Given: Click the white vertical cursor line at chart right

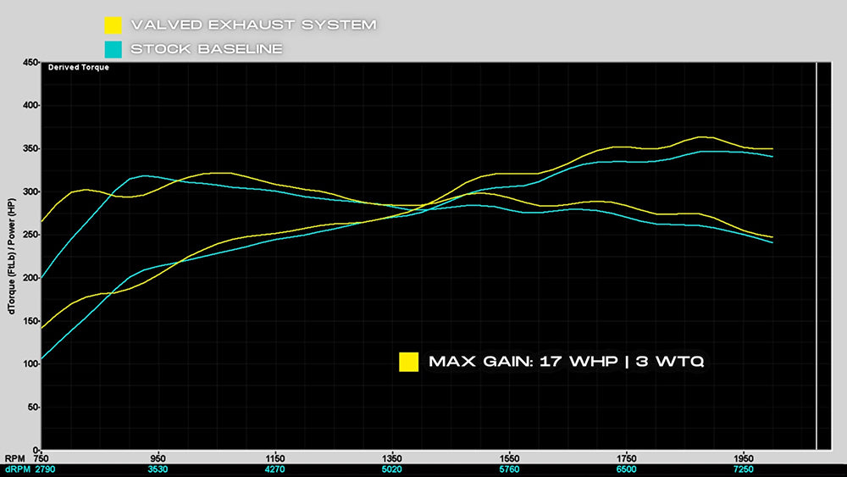Looking at the screenshot, I should coord(817,256).
